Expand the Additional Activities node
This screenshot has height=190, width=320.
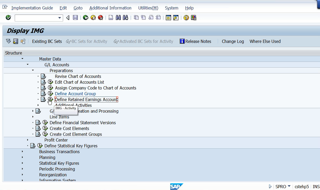[38, 105]
